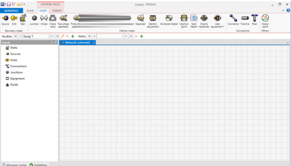
Task: Close the Network schematic tab
Action: click(94, 42)
